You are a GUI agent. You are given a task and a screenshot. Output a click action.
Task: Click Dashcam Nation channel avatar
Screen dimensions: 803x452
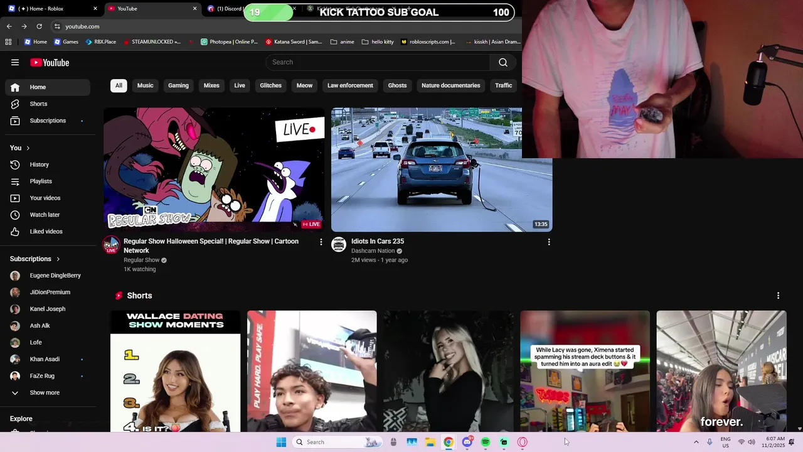(339, 245)
